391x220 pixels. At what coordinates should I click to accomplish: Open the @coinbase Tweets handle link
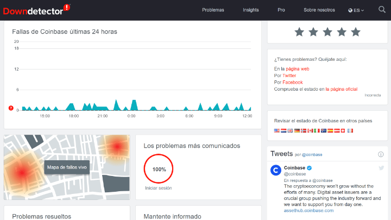point(312,155)
